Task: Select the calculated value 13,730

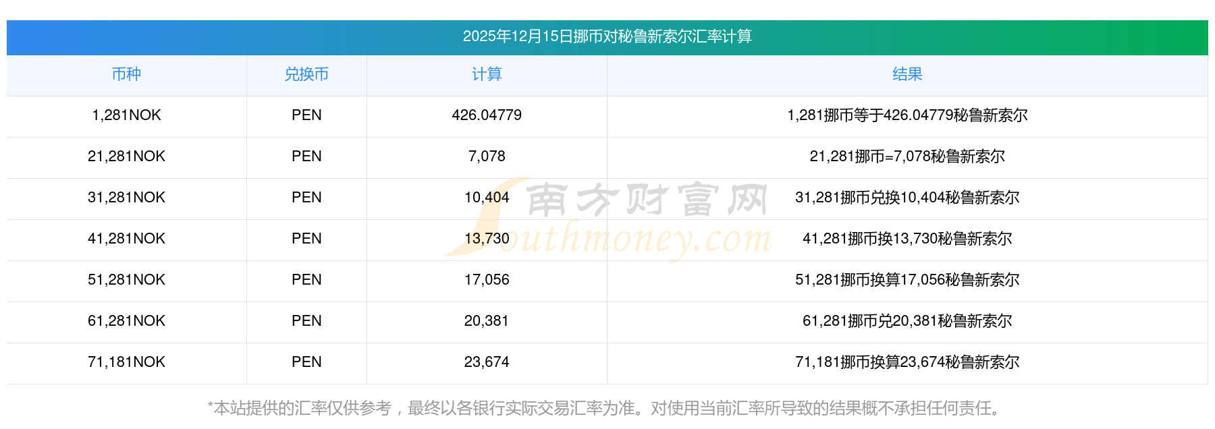Action: coord(487,239)
